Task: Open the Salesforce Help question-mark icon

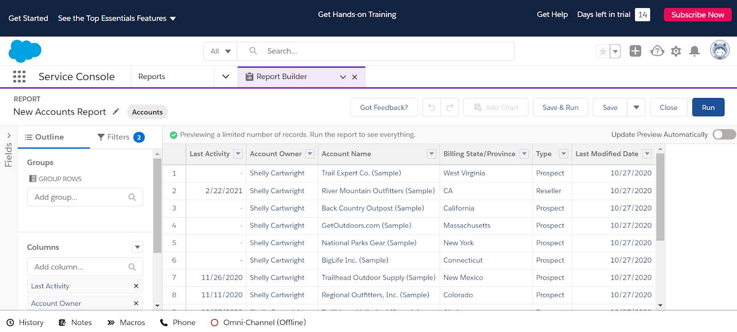Action: pyautogui.click(x=657, y=51)
